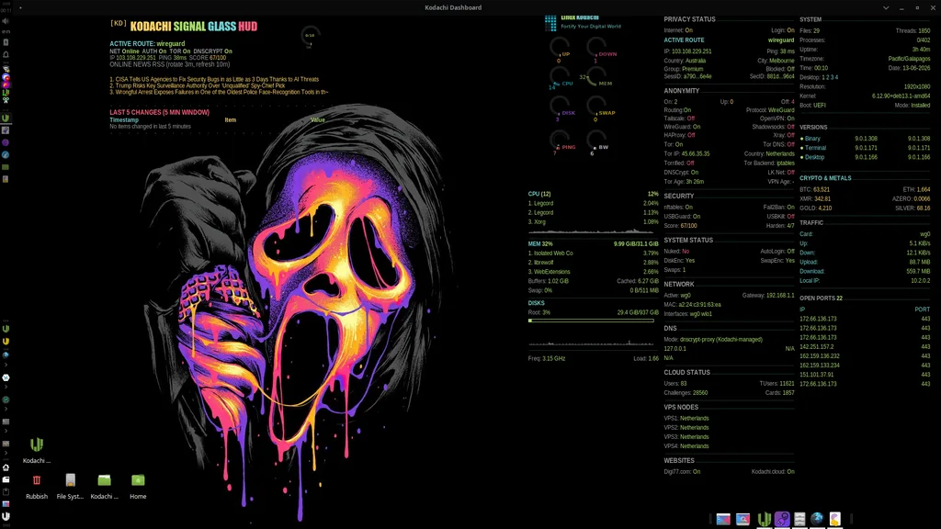
Task: Click the Linux Kodachi logo
Action: 550,23
